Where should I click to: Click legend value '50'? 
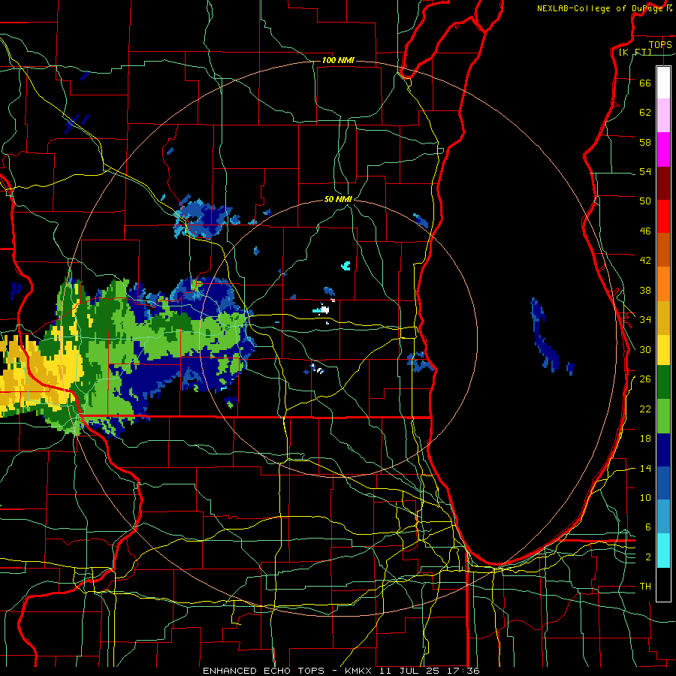tap(645, 201)
